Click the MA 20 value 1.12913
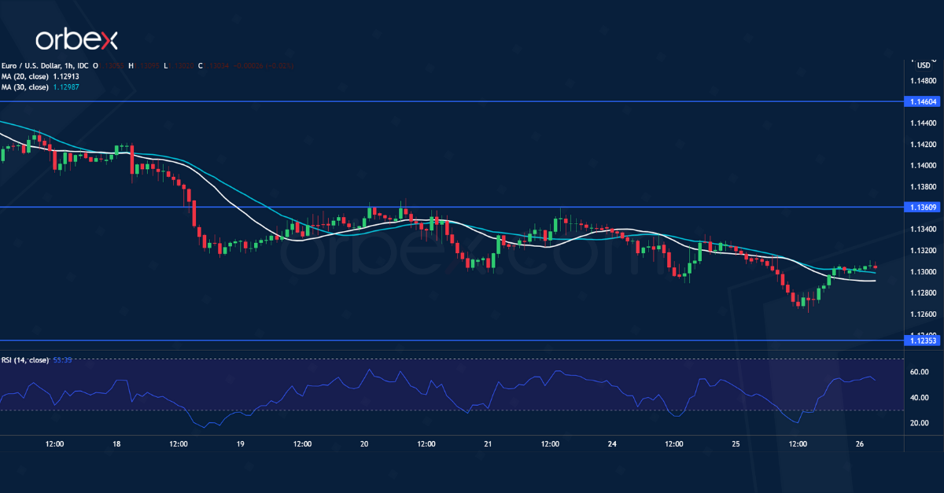Viewport: 944px width, 493px height. [x=67, y=76]
